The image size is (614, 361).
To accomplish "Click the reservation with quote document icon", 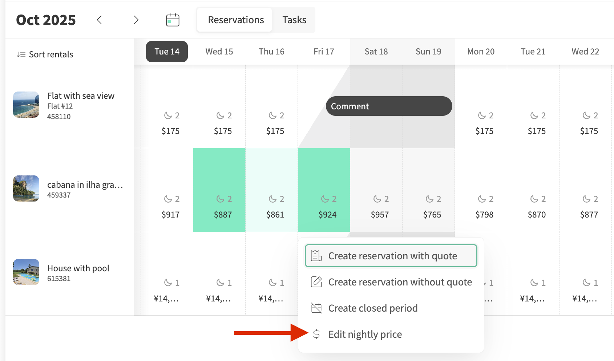I will 316,256.
